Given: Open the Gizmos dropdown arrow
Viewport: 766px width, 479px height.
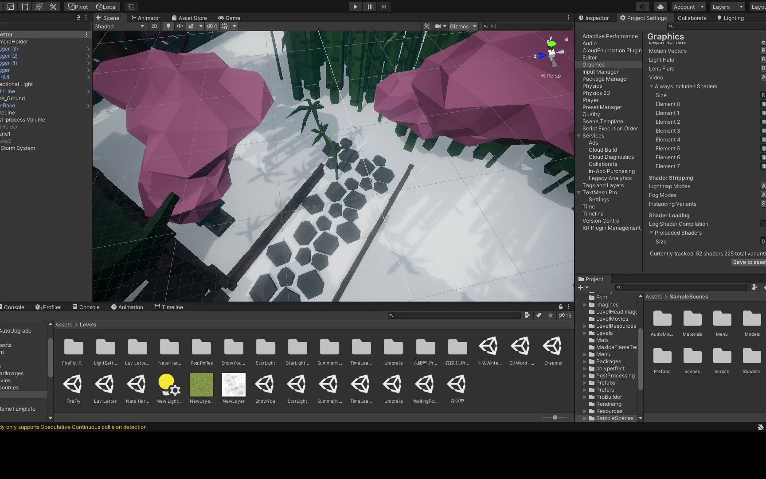Looking at the screenshot, I should tap(475, 26).
